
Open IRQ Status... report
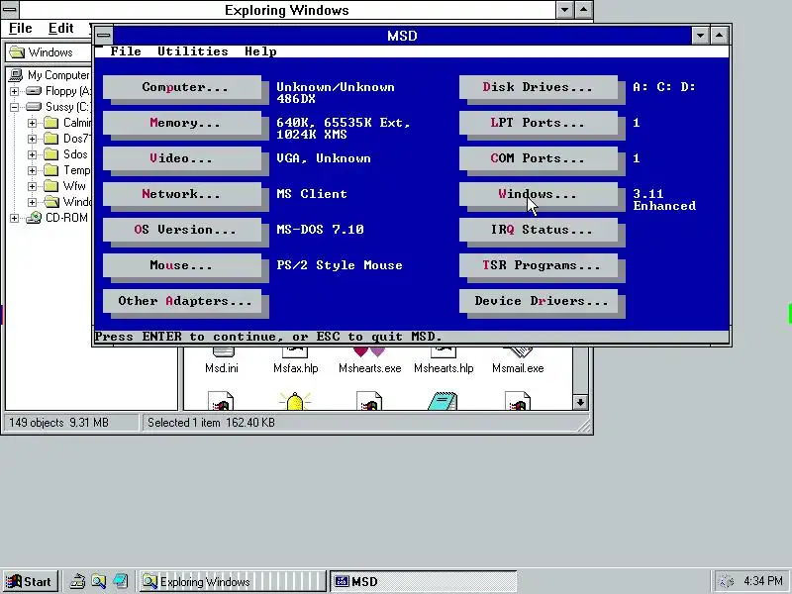539,230
